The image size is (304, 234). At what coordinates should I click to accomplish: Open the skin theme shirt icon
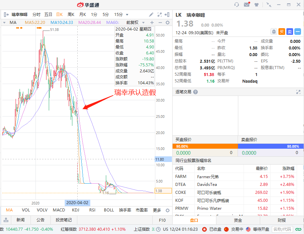257,5
